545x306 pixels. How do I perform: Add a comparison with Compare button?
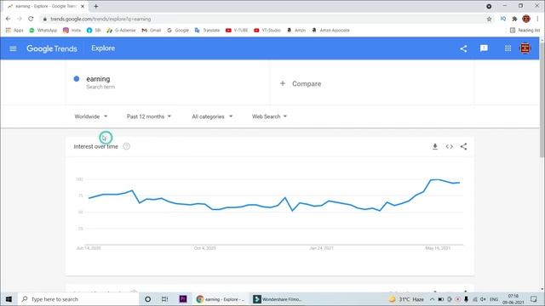[301, 83]
